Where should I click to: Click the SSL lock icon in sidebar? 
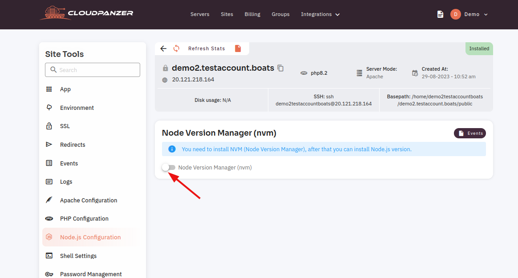coord(49,126)
